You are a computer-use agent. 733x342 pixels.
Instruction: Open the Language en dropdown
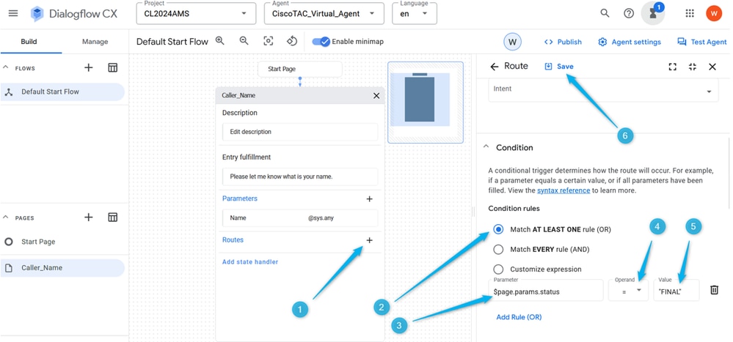(414, 13)
